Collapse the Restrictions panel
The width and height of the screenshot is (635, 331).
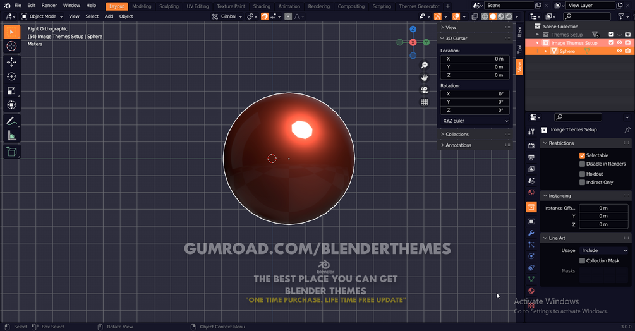586,143
